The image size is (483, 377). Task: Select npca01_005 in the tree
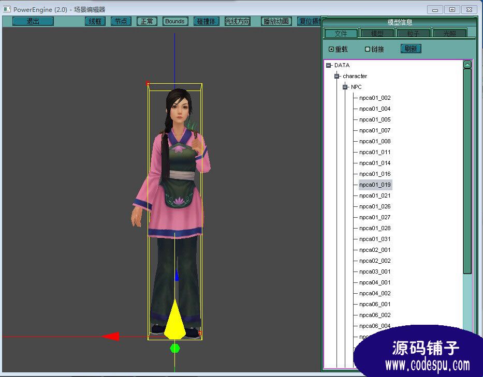[x=375, y=119]
